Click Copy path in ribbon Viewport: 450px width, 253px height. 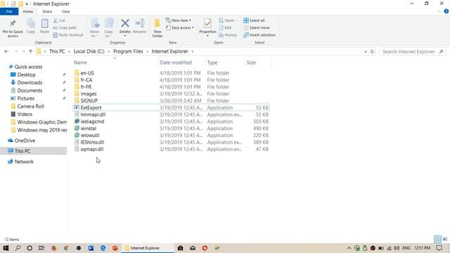point(65,28)
